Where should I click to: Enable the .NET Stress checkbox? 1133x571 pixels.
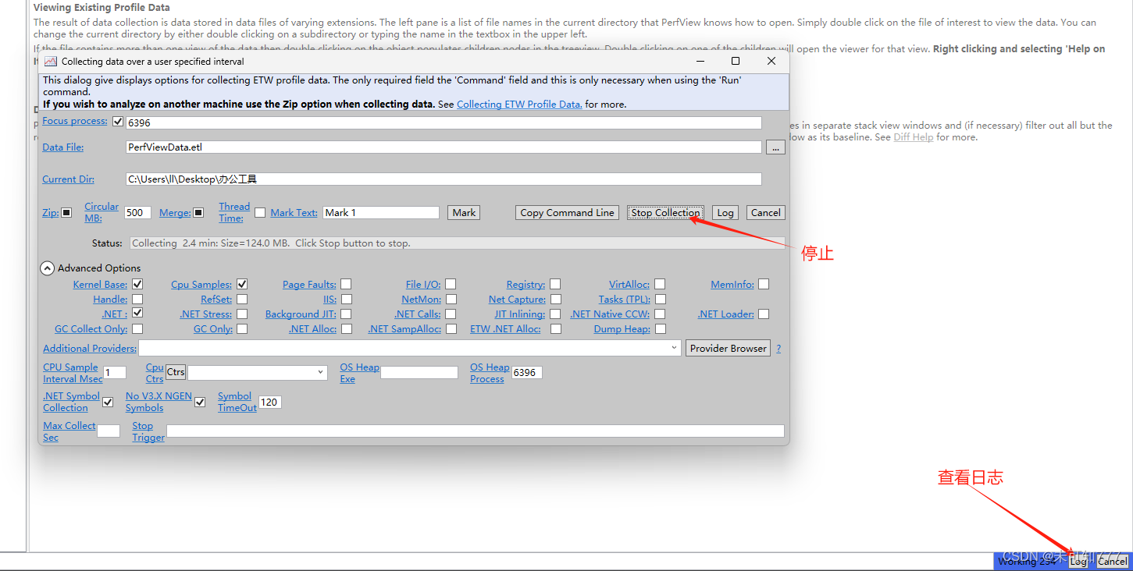(242, 314)
